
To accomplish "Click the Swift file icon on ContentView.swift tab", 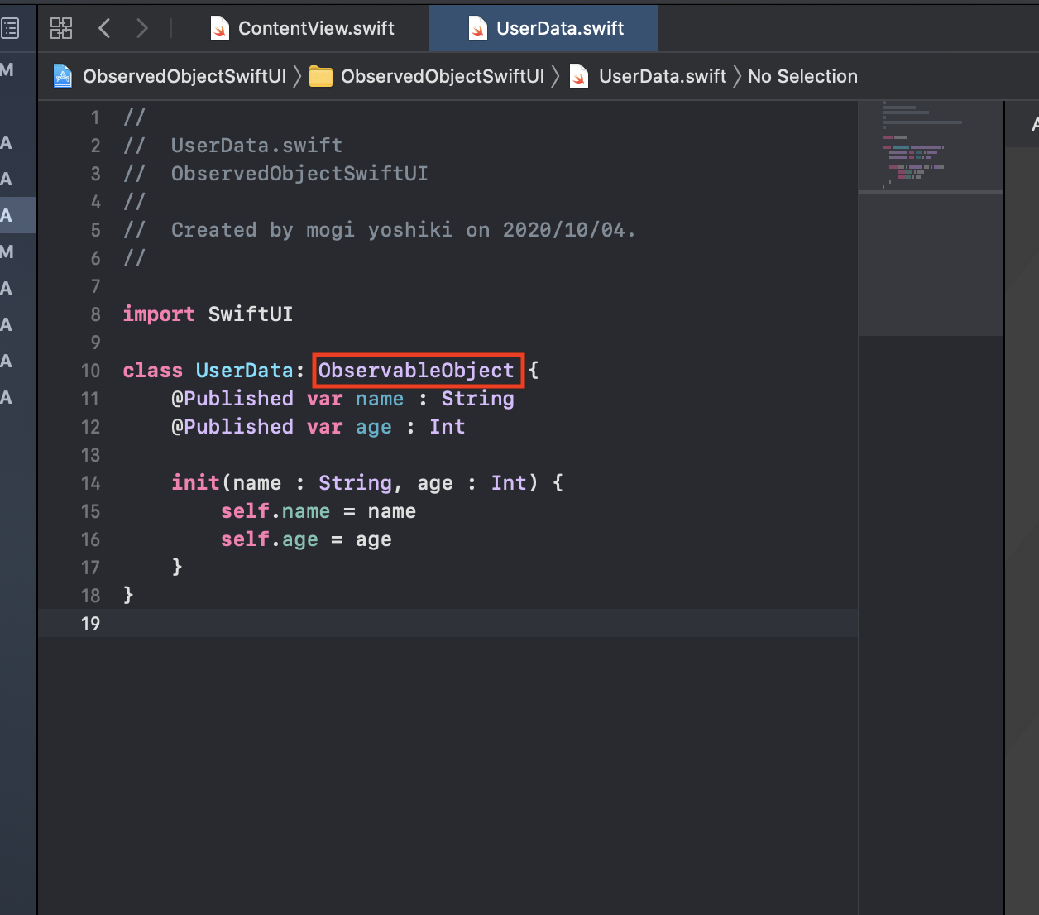I will tap(219, 28).
